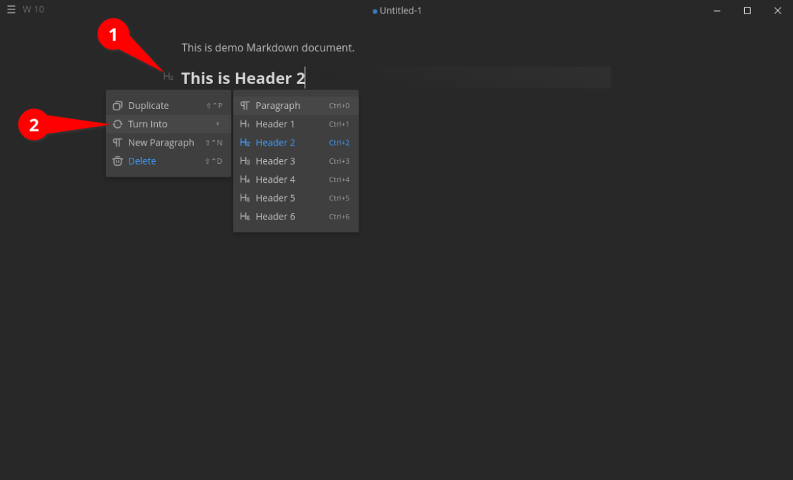The image size is (793, 480).
Task: Expand the Turn Into submenu arrow
Action: point(219,124)
